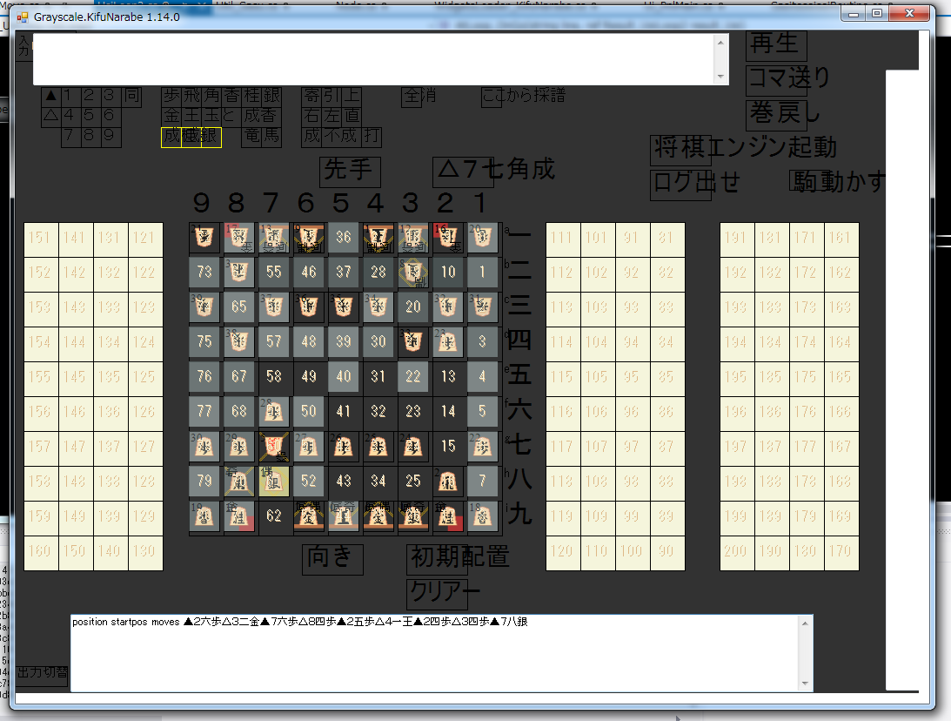Select the black silver on square 3九
The image size is (951, 721).
pyautogui.click(x=413, y=515)
